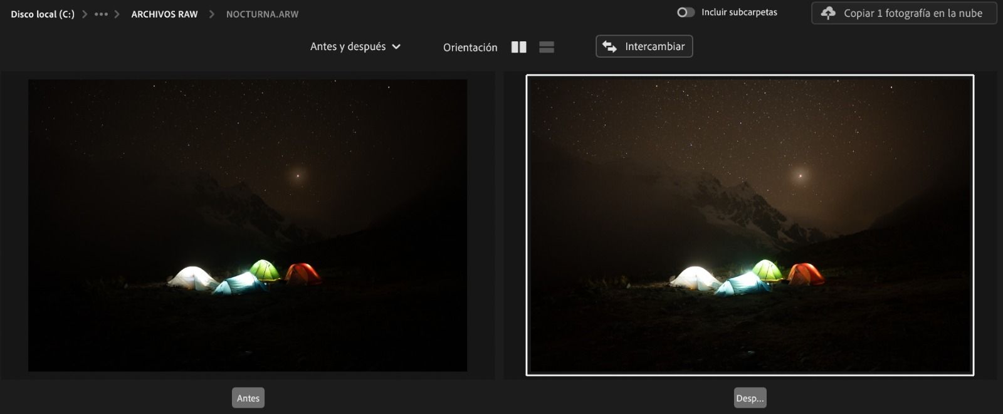Enable the Incluir subcarpetas switch

[685, 13]
